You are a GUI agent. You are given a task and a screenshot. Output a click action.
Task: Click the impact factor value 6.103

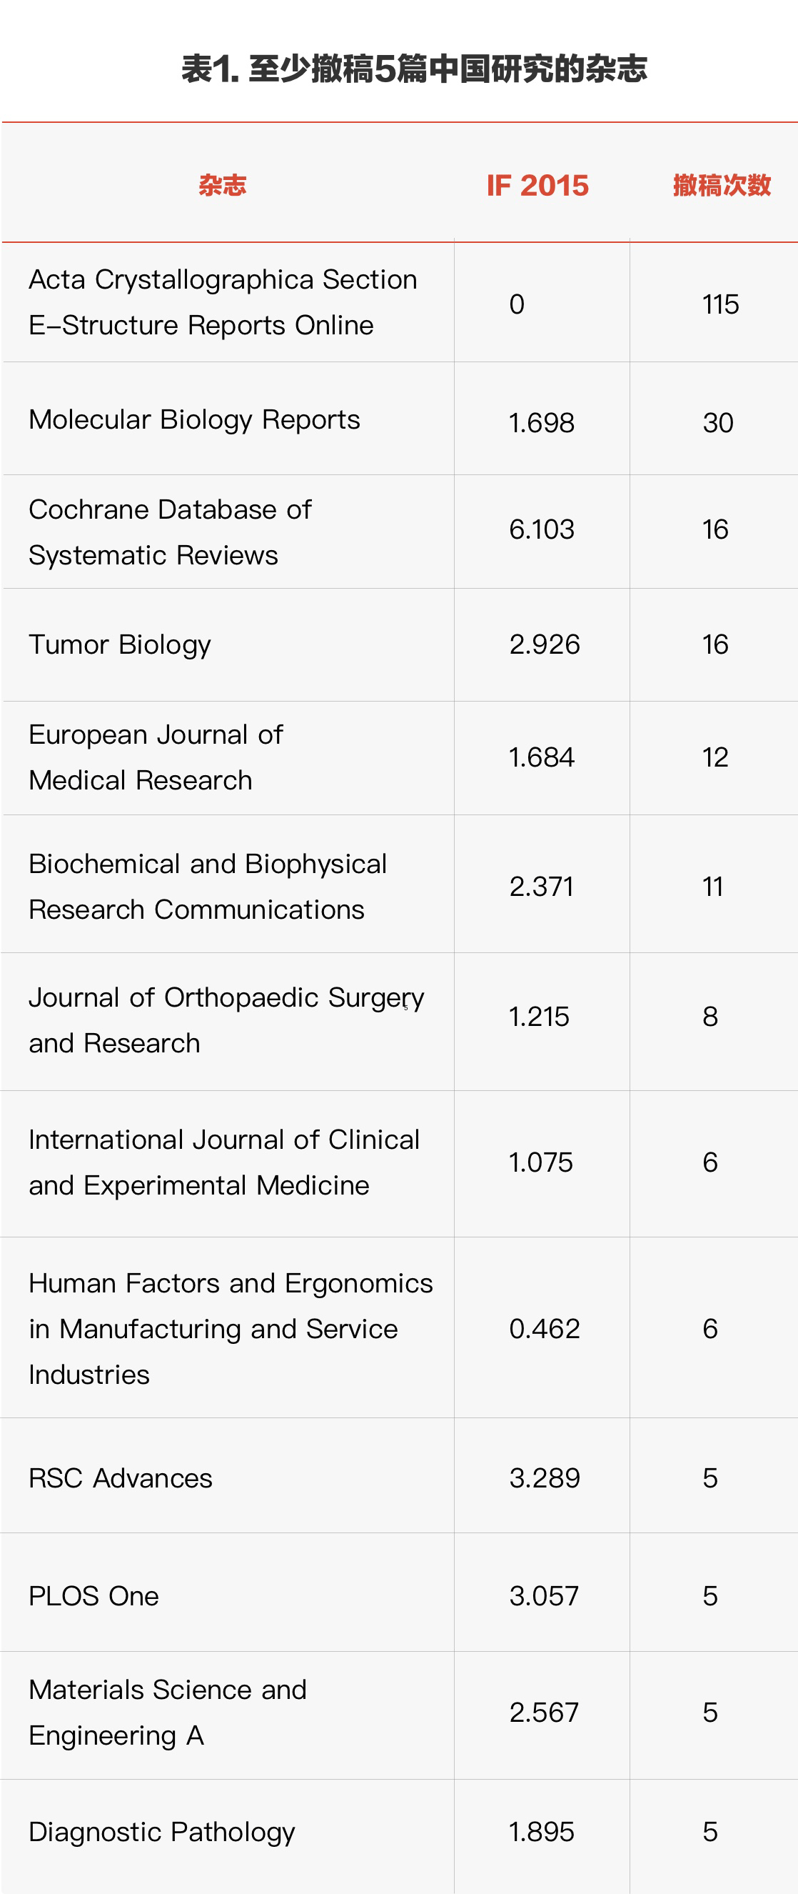(542, 529)
